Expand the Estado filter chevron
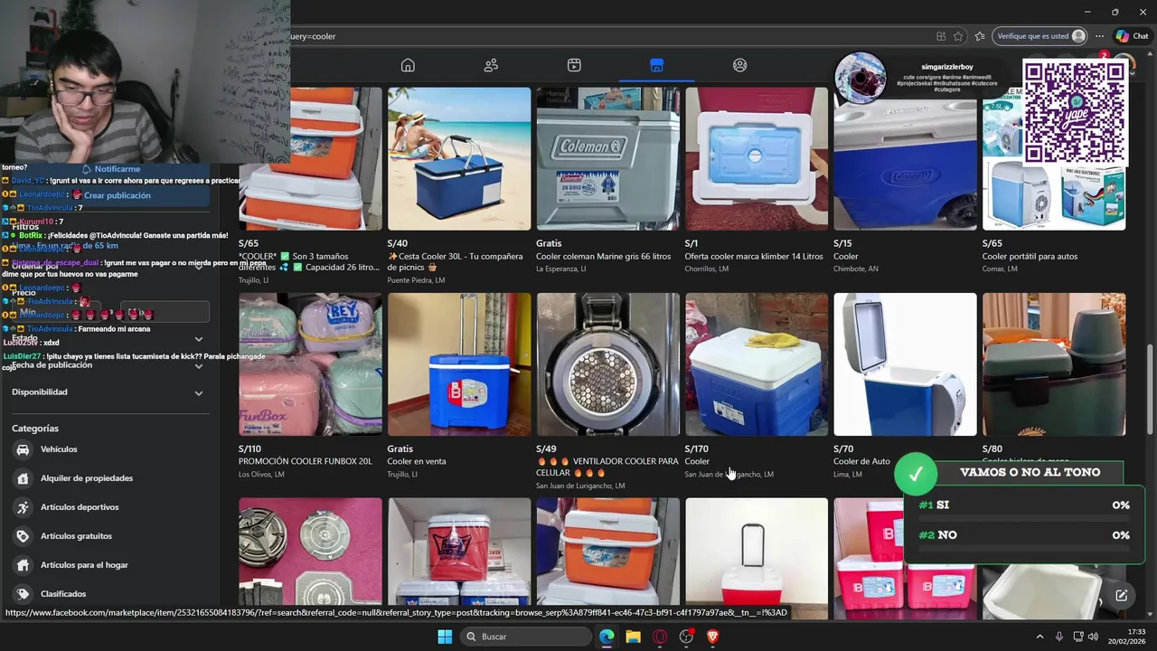The height and width of the screenshot is (651, 1157). point(199,339)
